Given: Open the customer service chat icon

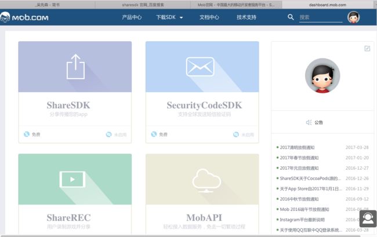Looking at the screenshot, I should [368, 218].
